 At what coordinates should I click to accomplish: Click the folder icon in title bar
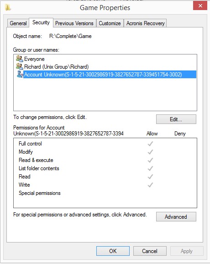(8, 8)
